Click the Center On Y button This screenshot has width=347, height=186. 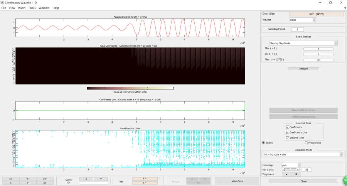(101, 179)
